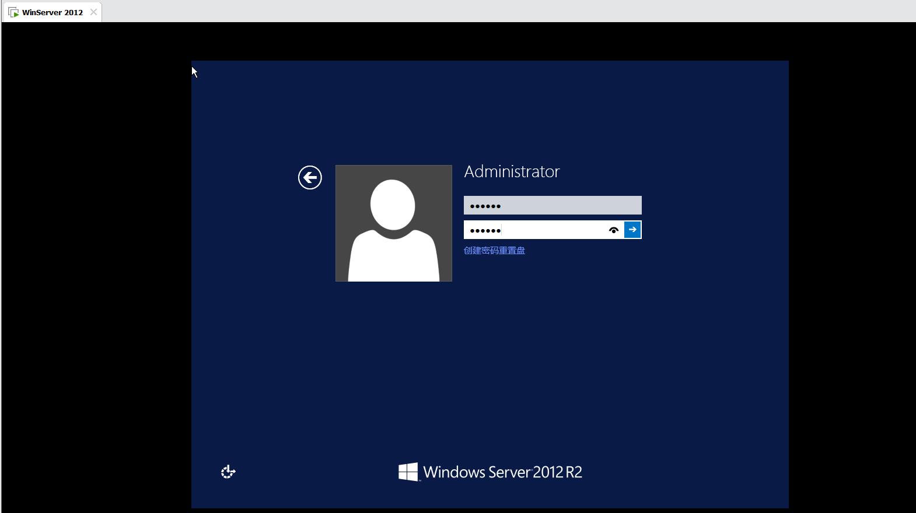Click the first (new) password field
The width and height of the screenshot is (916, 513).
coord(553,205)
